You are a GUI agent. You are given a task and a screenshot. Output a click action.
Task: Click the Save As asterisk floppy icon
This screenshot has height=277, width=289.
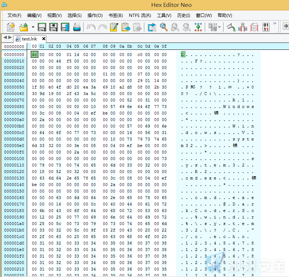point(54,27)
